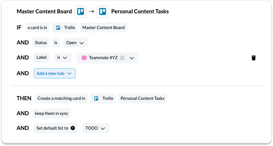Open the Status value dropdown showing Open
The height and width of the screenshot is (146, 273).
tap(75, 42)
